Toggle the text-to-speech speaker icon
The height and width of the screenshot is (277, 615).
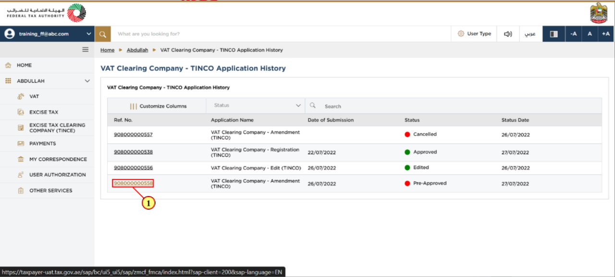click(x=508, y=34)
